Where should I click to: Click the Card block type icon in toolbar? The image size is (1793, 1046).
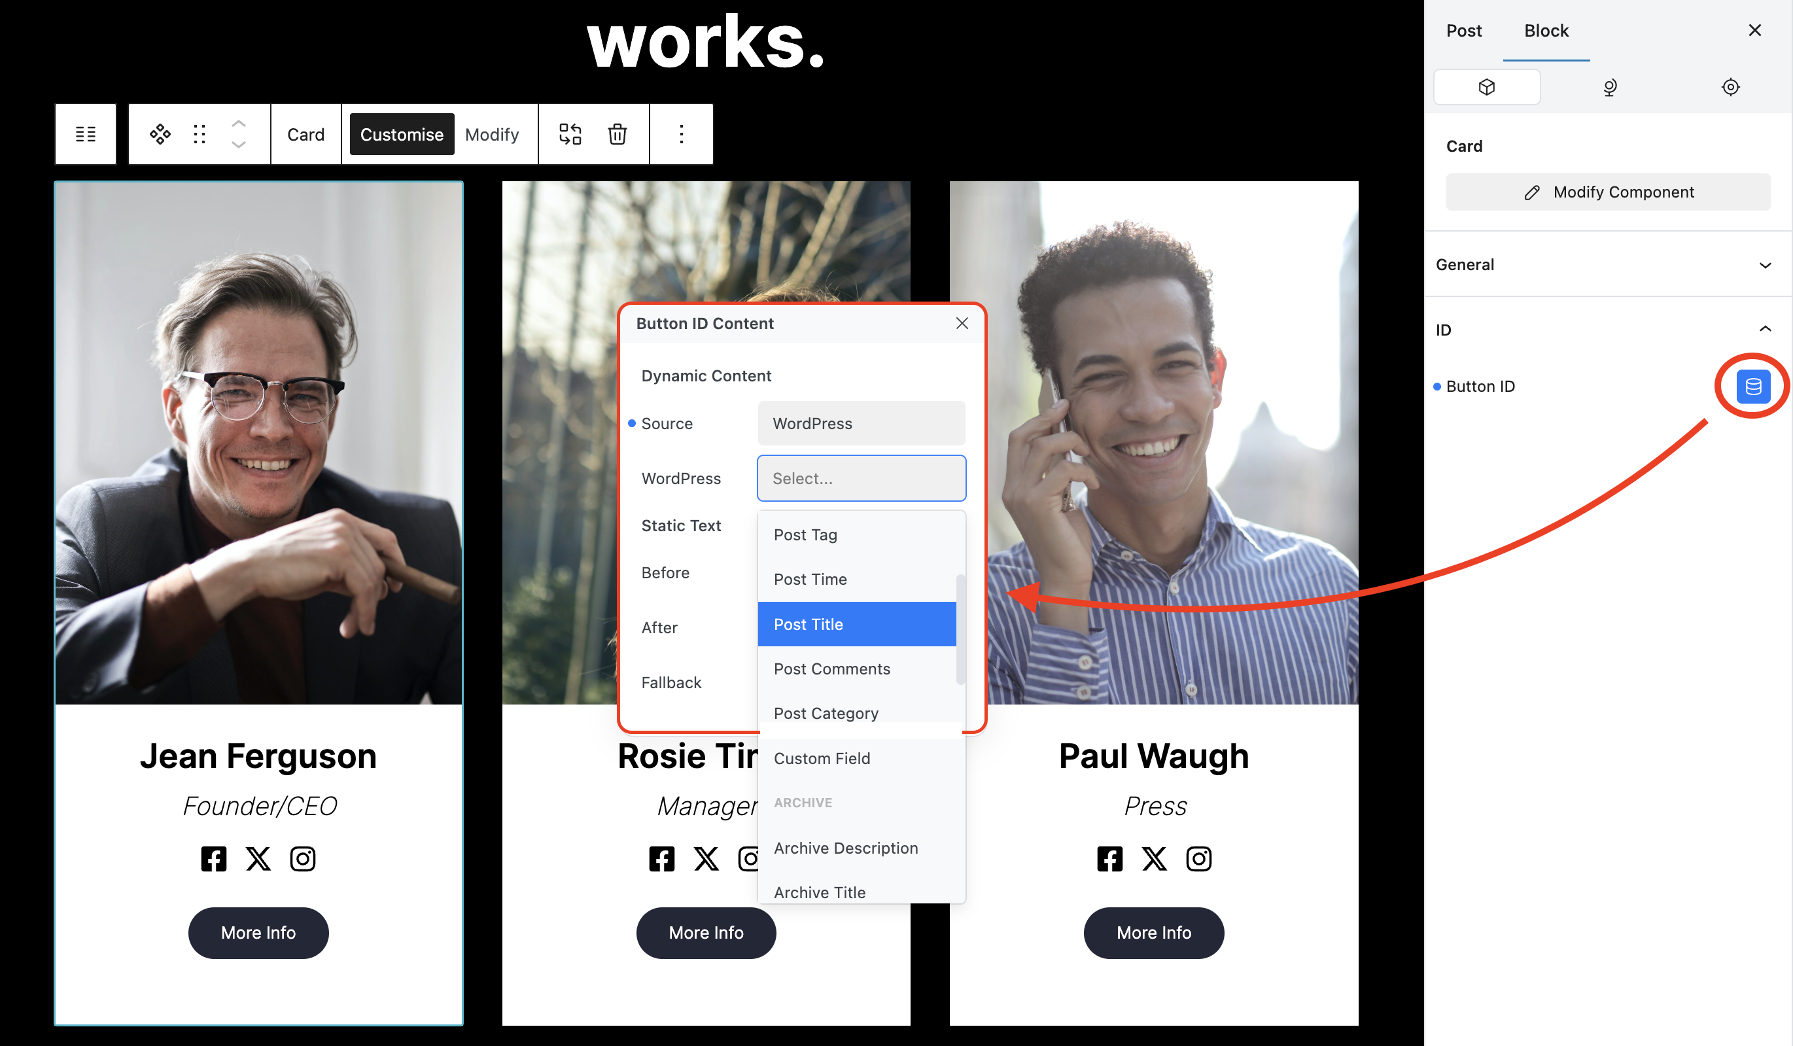click(x=160, y=133)
